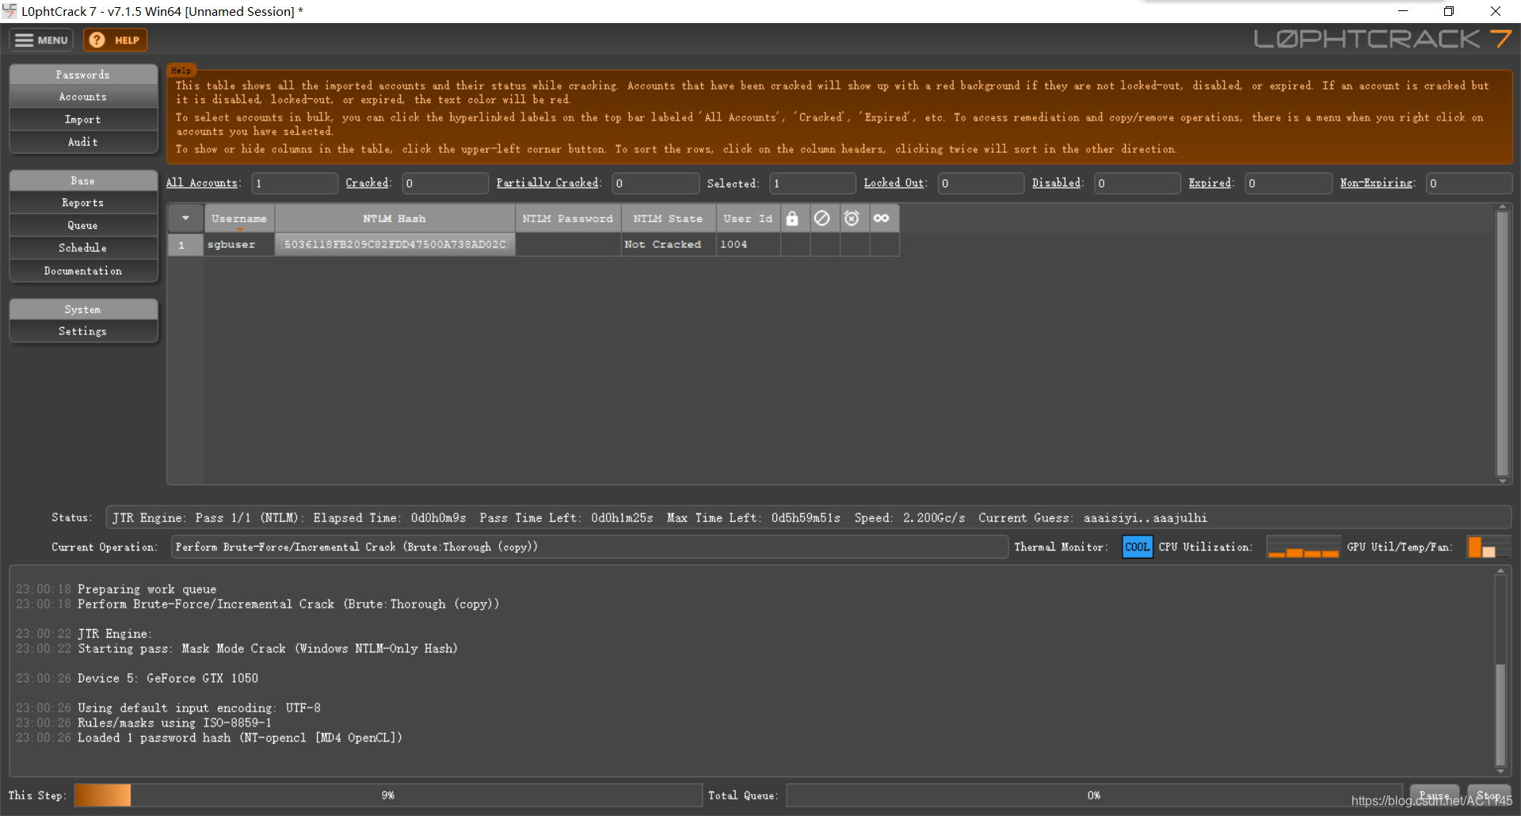Click log line 'Device 5: GeForce GTX 1050'
Screen dimensions: 1521x816
(168, 678)
